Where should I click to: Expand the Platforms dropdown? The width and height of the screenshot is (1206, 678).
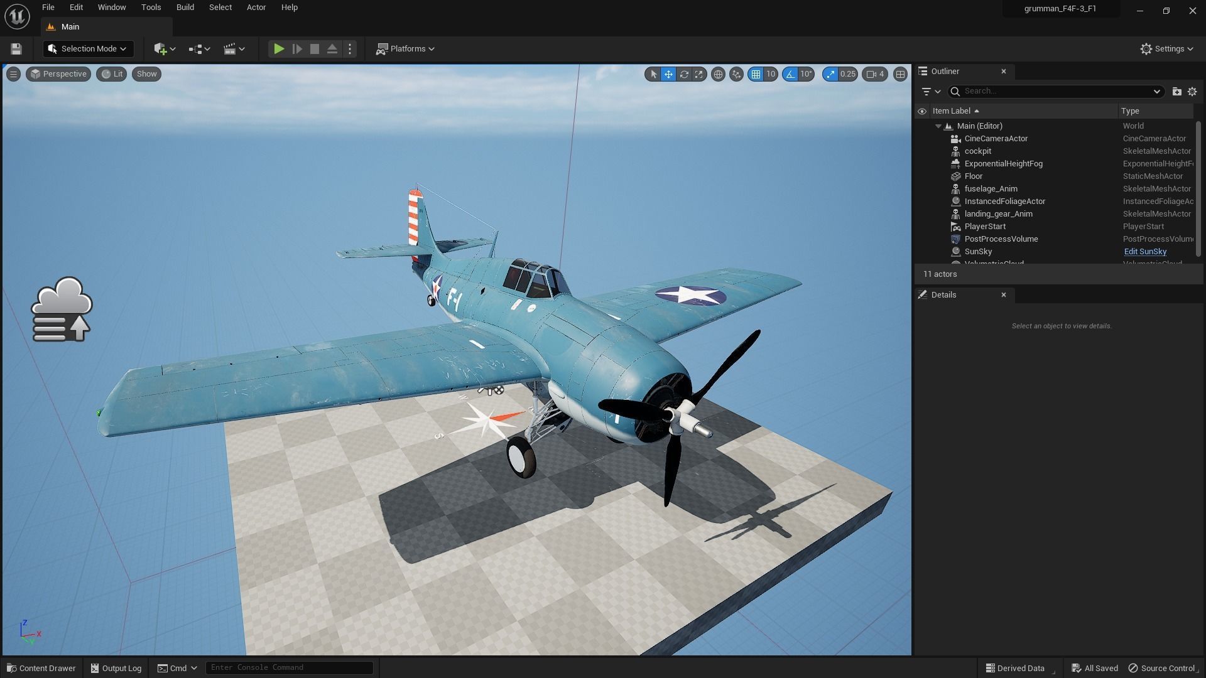click(405, 49)
